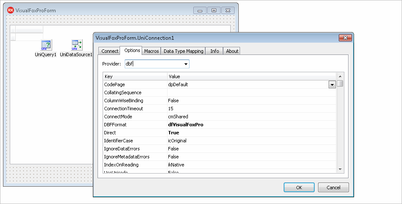
Task: Select the UniDataSource1 component icon
Action: pos(77,45)
